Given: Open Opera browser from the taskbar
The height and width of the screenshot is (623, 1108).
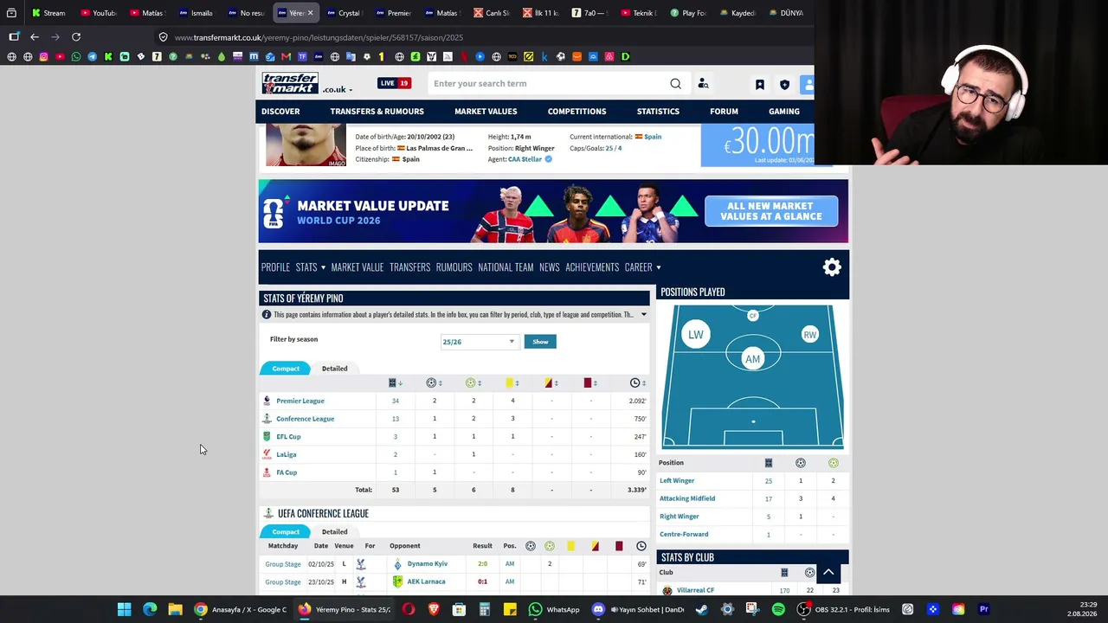Looking at the screenshot, I should tap(409, 609).
